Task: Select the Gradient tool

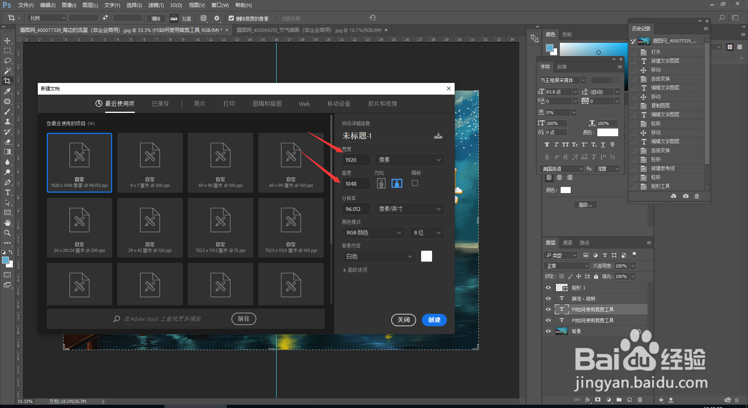Action: pyautogui.click(x=7, y=152)
